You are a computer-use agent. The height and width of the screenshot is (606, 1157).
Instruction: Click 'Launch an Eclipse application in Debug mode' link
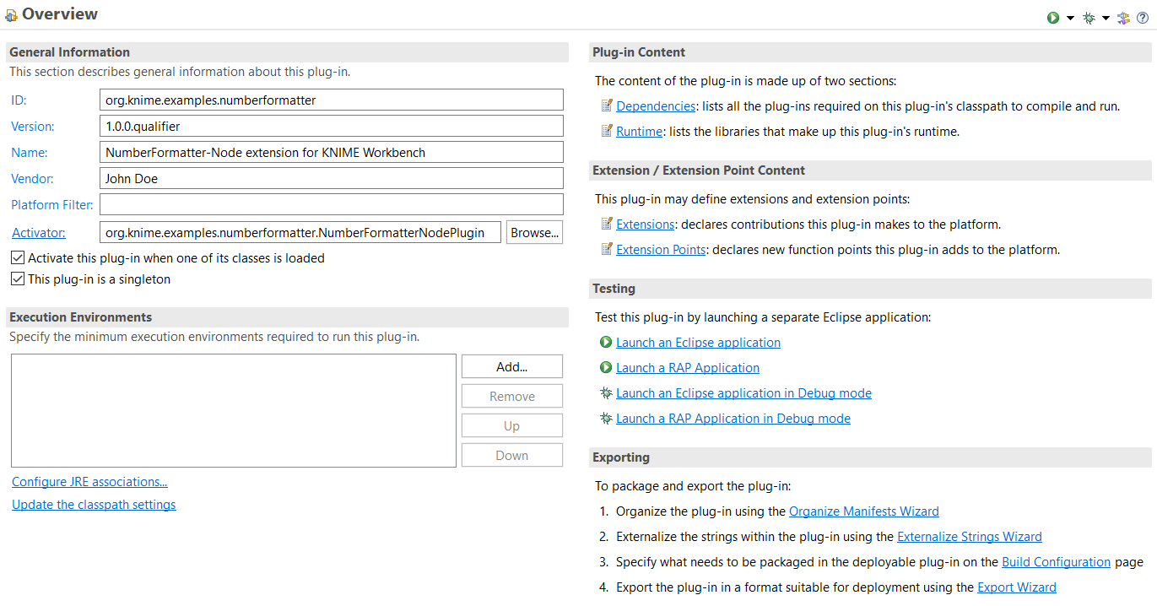(x=743, y=393)
